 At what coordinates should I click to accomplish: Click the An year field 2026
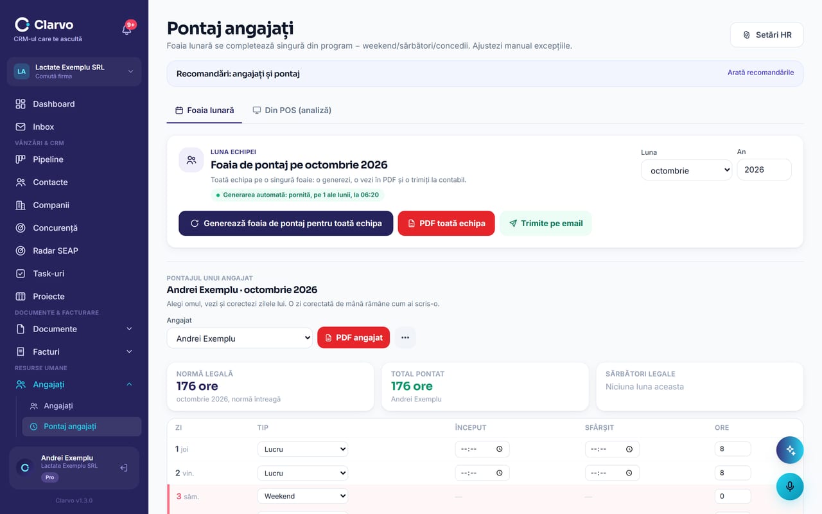764,170
